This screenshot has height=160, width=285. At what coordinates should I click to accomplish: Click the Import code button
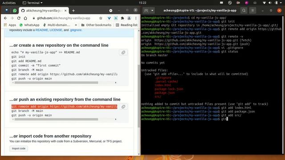coord(19,148)
